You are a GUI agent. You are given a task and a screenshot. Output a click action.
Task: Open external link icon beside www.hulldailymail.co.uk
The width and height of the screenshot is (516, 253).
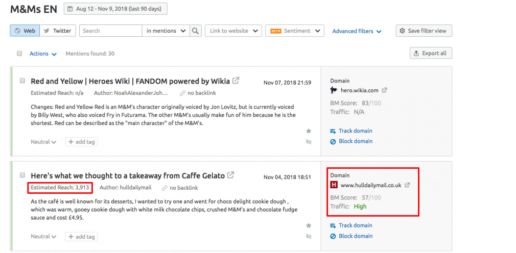point(407,185)
